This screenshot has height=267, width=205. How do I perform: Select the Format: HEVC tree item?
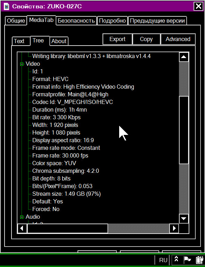tap(50, 79)
